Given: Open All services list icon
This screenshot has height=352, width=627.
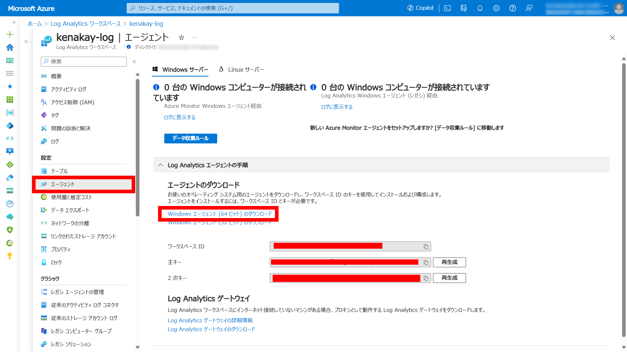Looking at the screenshot, I should pos(10,73).
